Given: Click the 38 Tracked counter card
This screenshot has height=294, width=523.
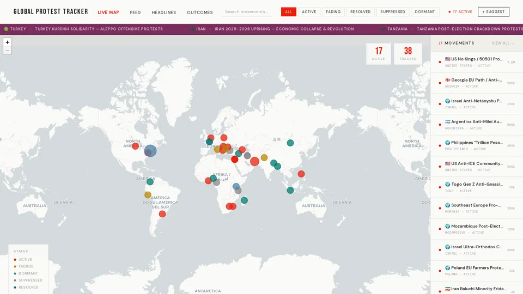Looking at the screenshot, I should tap(408, 54).
